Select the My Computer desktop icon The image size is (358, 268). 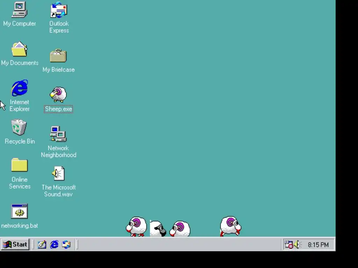click(x=20, y=10)
